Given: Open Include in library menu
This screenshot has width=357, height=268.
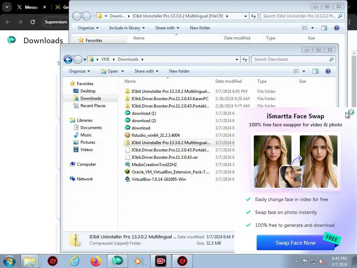Looking at the screenshot, I should point(127,28).
